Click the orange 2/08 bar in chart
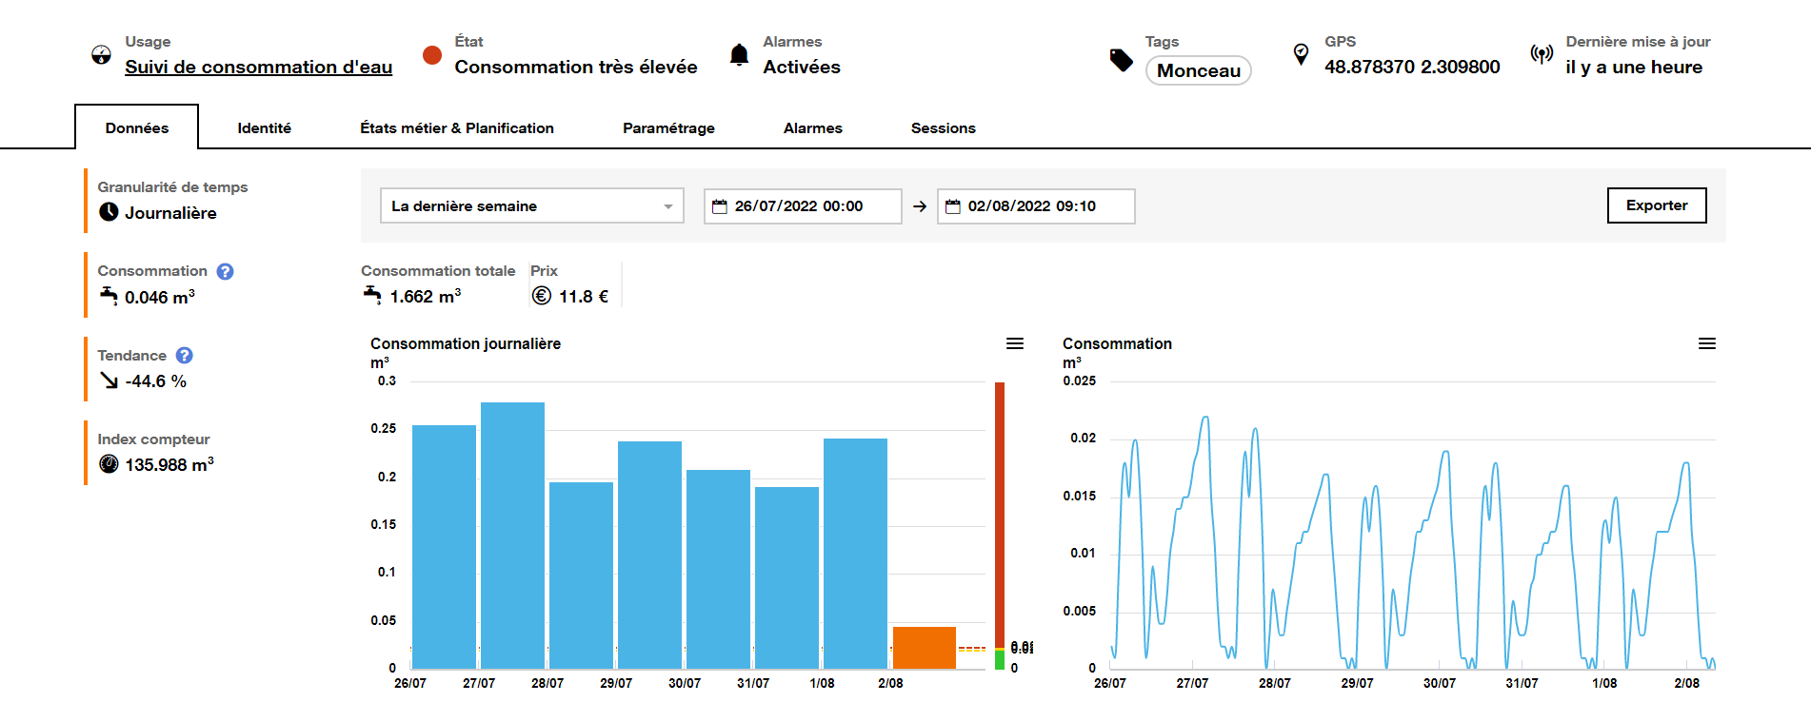This screenshot has height=722, width=1811. 924,648
